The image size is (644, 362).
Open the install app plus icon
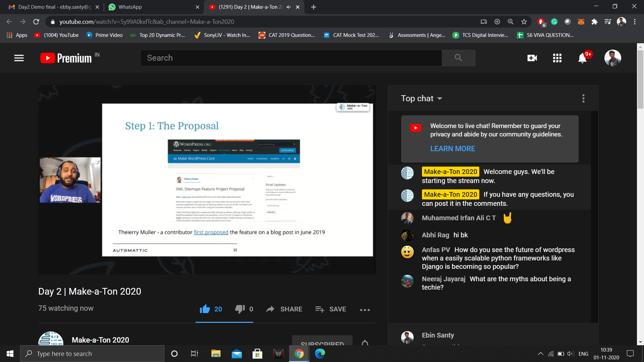[x=497, y=22]
